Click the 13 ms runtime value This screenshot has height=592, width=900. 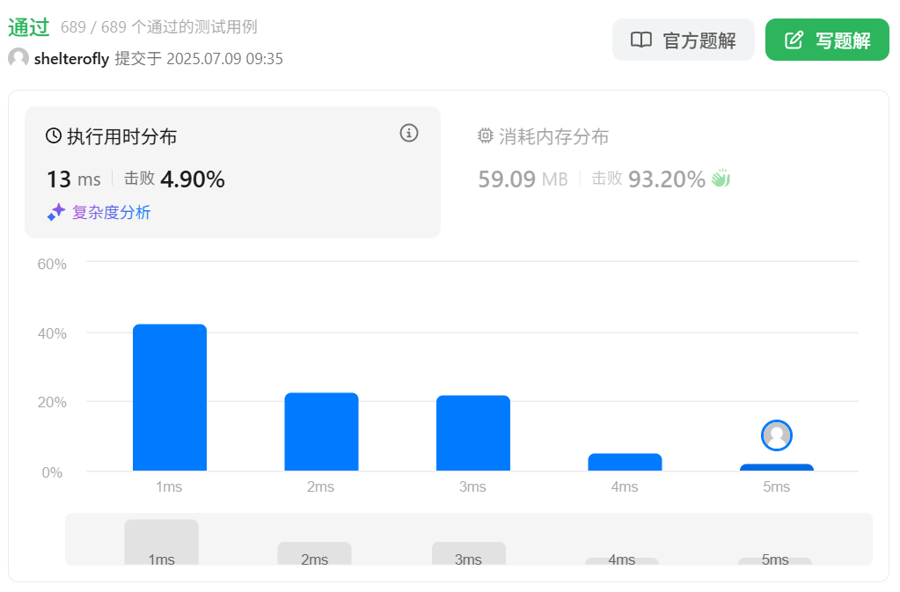click(x=74, y=179)
